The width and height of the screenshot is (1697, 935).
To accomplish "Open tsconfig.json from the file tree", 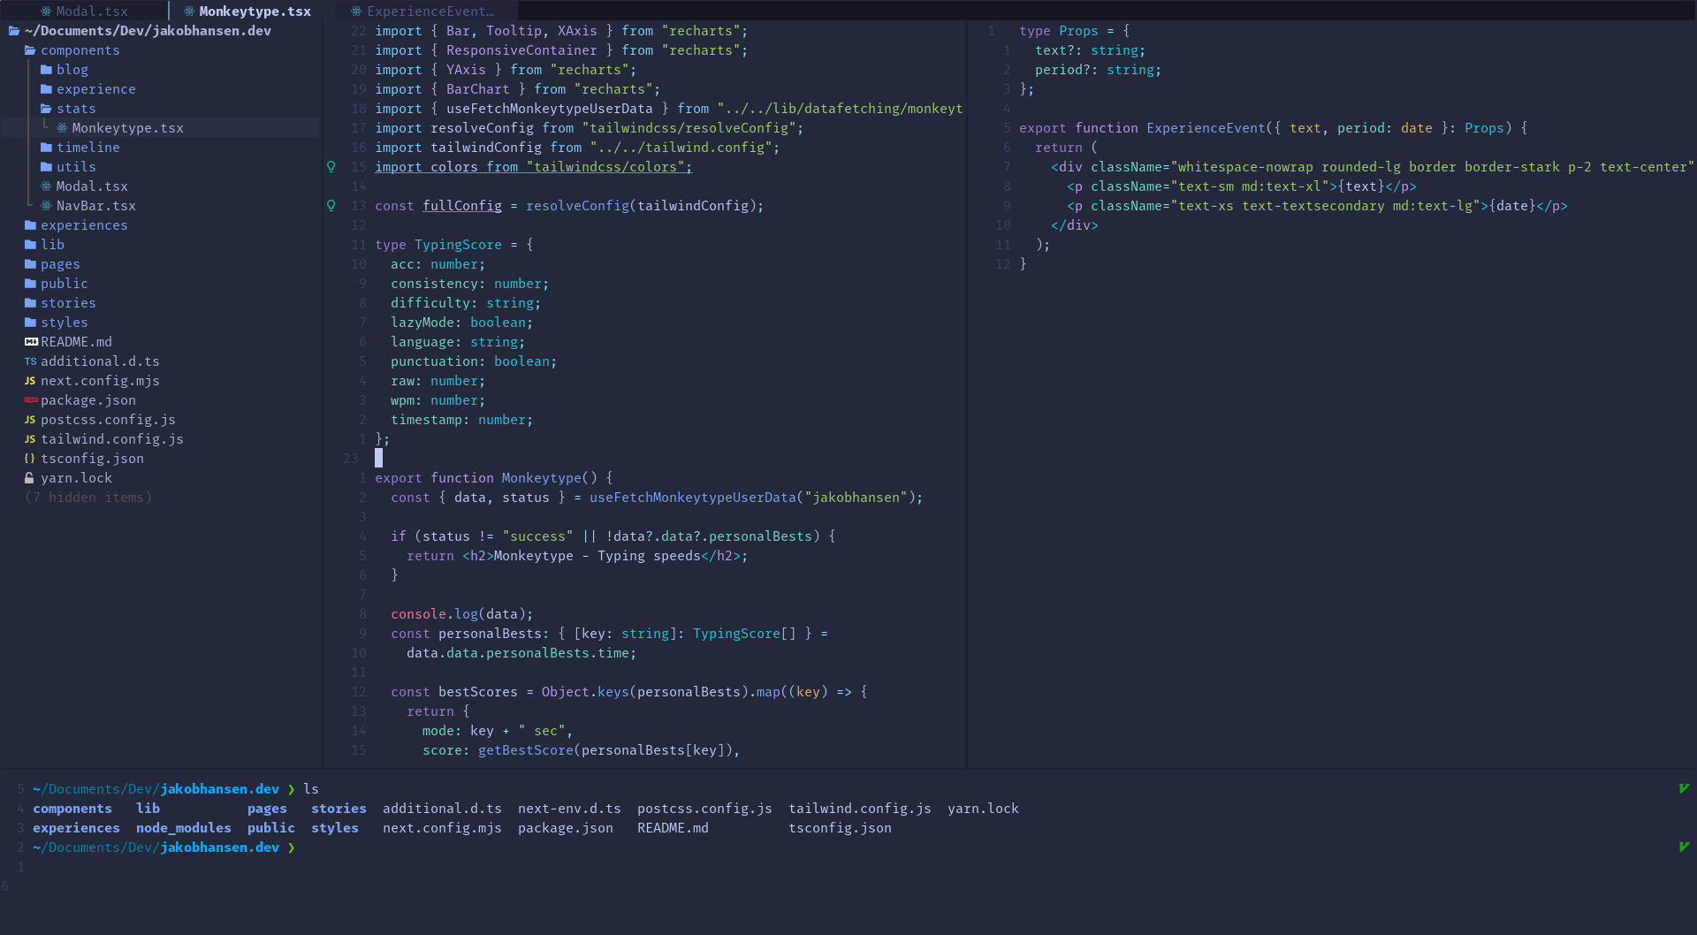I will [92, 459].
